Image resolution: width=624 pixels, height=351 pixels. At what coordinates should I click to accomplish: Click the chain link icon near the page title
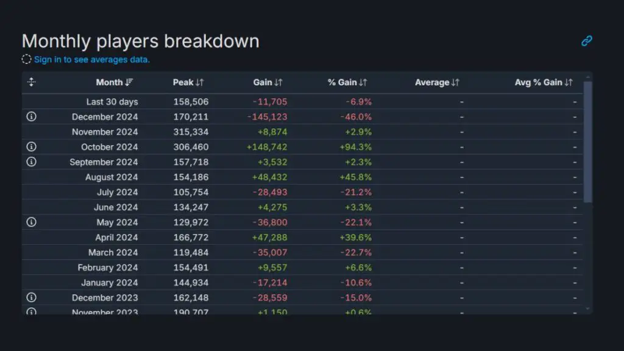[x=586, y=41]
